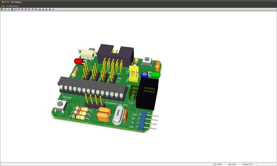Pan the view left with the left arrow
The width and height of the screenshot is (277, 166).
40,9
